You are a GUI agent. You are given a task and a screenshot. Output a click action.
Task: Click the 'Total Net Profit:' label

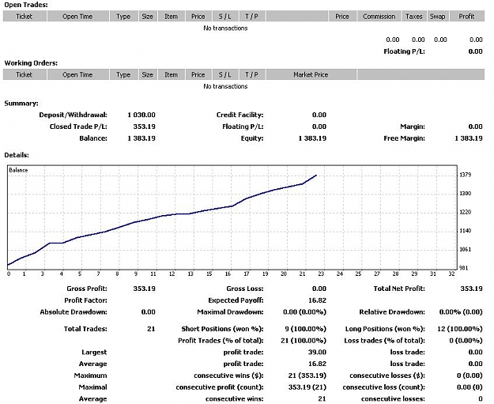pyautogui.click(x=399, y=289)
